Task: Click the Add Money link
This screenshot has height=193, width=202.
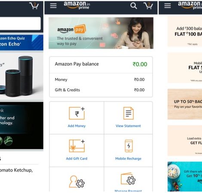Action: [x=77, y=126]
